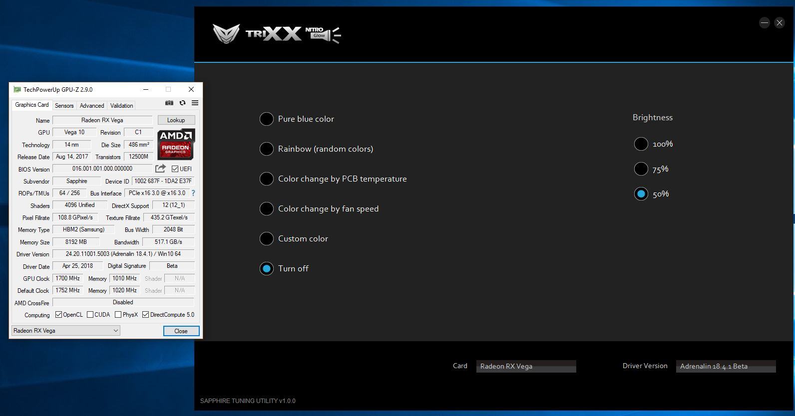
Task: Click the Driver Version field Adrenalin 18.4.1 Beta
Action: (x=726, y=366)
